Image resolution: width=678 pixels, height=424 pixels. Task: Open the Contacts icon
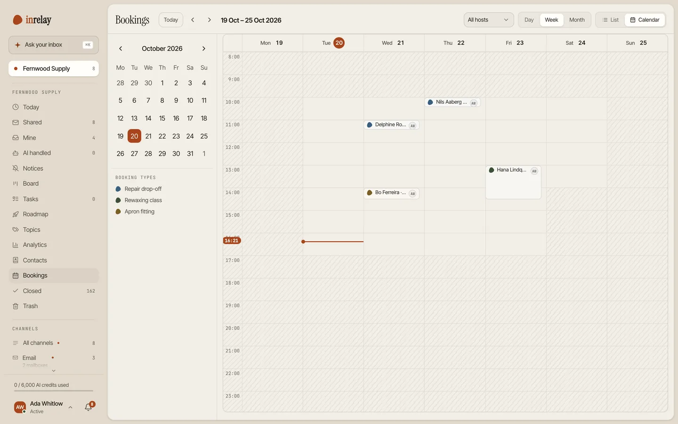(x=16, y=260)
